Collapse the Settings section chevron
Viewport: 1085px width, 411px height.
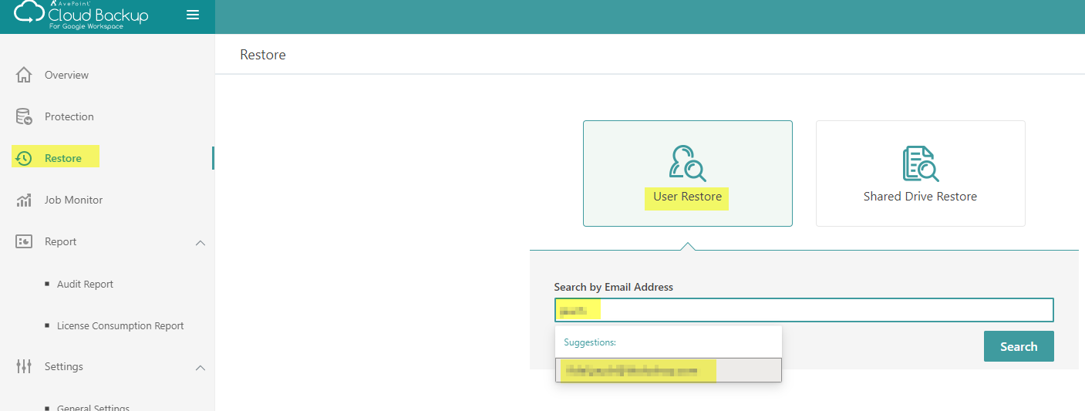click(200, 367)
